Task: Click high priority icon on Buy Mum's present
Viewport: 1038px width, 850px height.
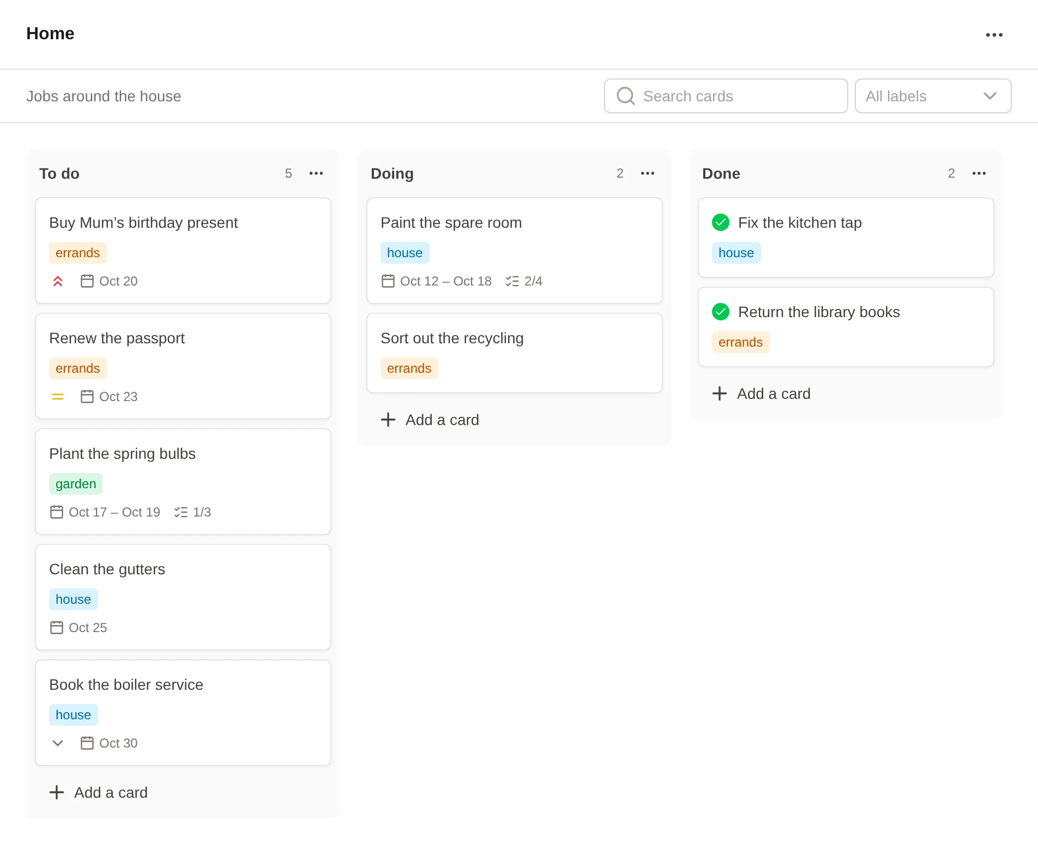Action: click(x=58, y=281)
